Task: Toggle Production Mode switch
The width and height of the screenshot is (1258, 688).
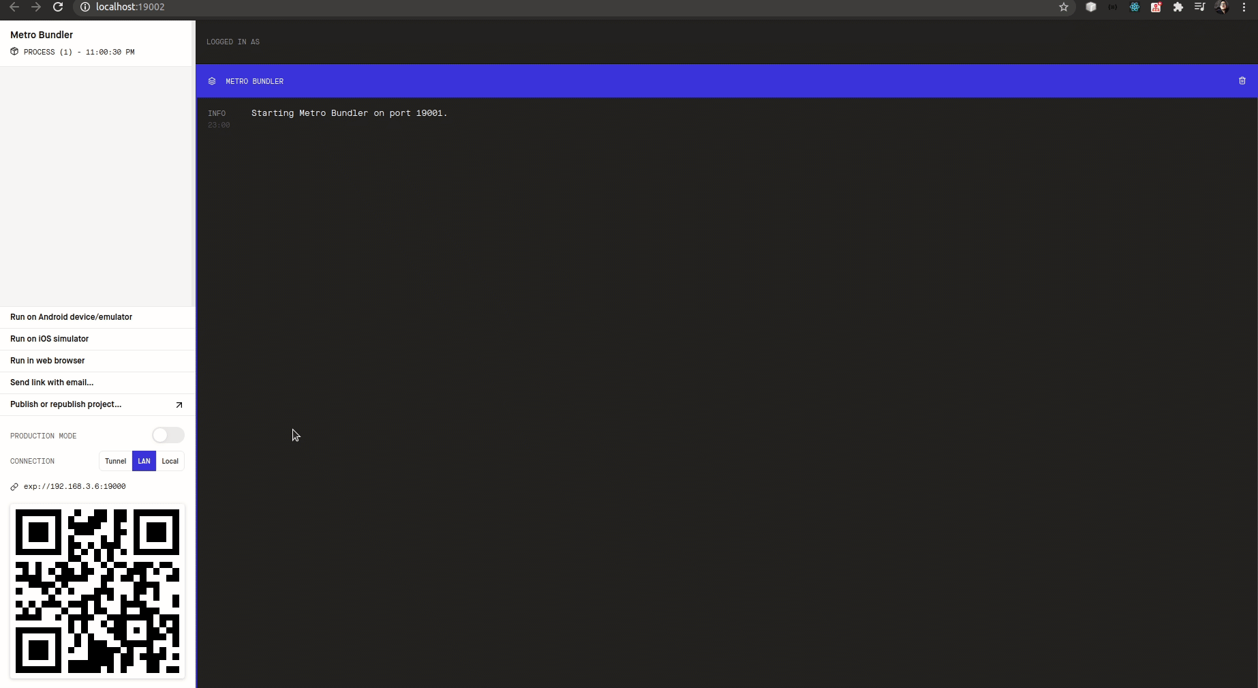Action: coord(168,435)
